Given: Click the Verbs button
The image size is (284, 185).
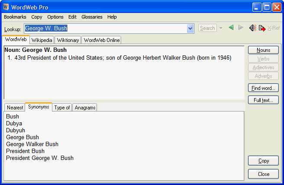Looking at the screenshot, I should pyautogui.click(x=263, y=59).
